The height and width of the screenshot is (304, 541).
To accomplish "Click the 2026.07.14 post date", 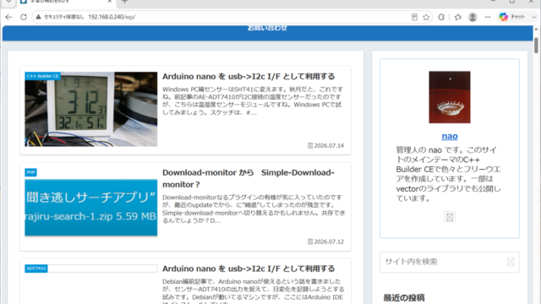I will point(329,145).
